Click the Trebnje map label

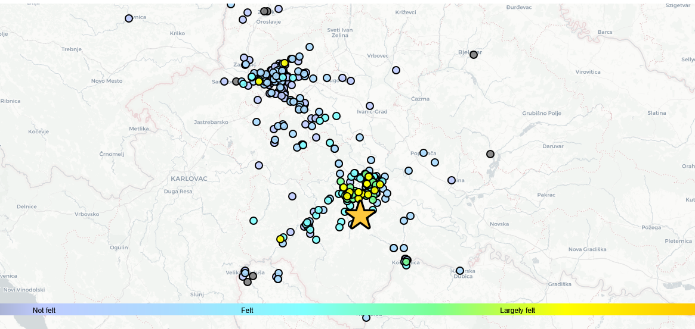point(72,49)
